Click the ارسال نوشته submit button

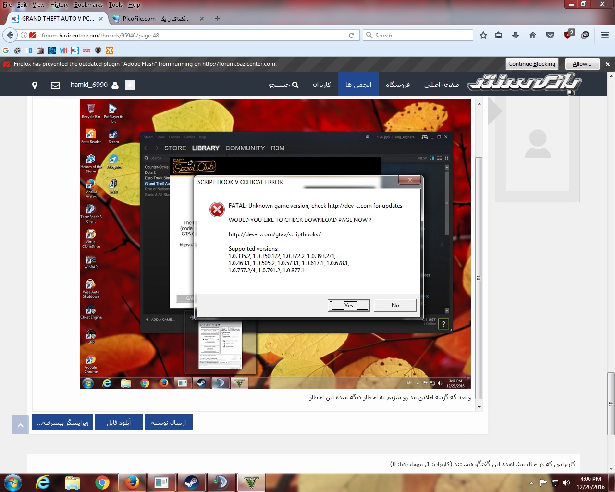coord(168,422)
